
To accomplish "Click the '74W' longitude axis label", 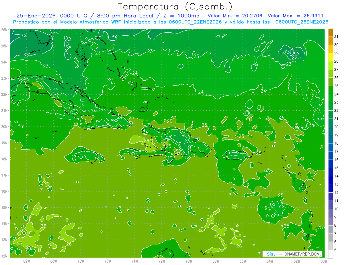I will [x=135, y=261].
